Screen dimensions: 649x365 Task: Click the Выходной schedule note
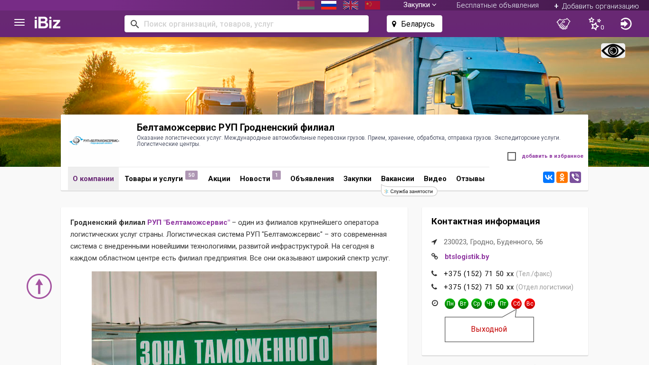(x=489, y=329)
